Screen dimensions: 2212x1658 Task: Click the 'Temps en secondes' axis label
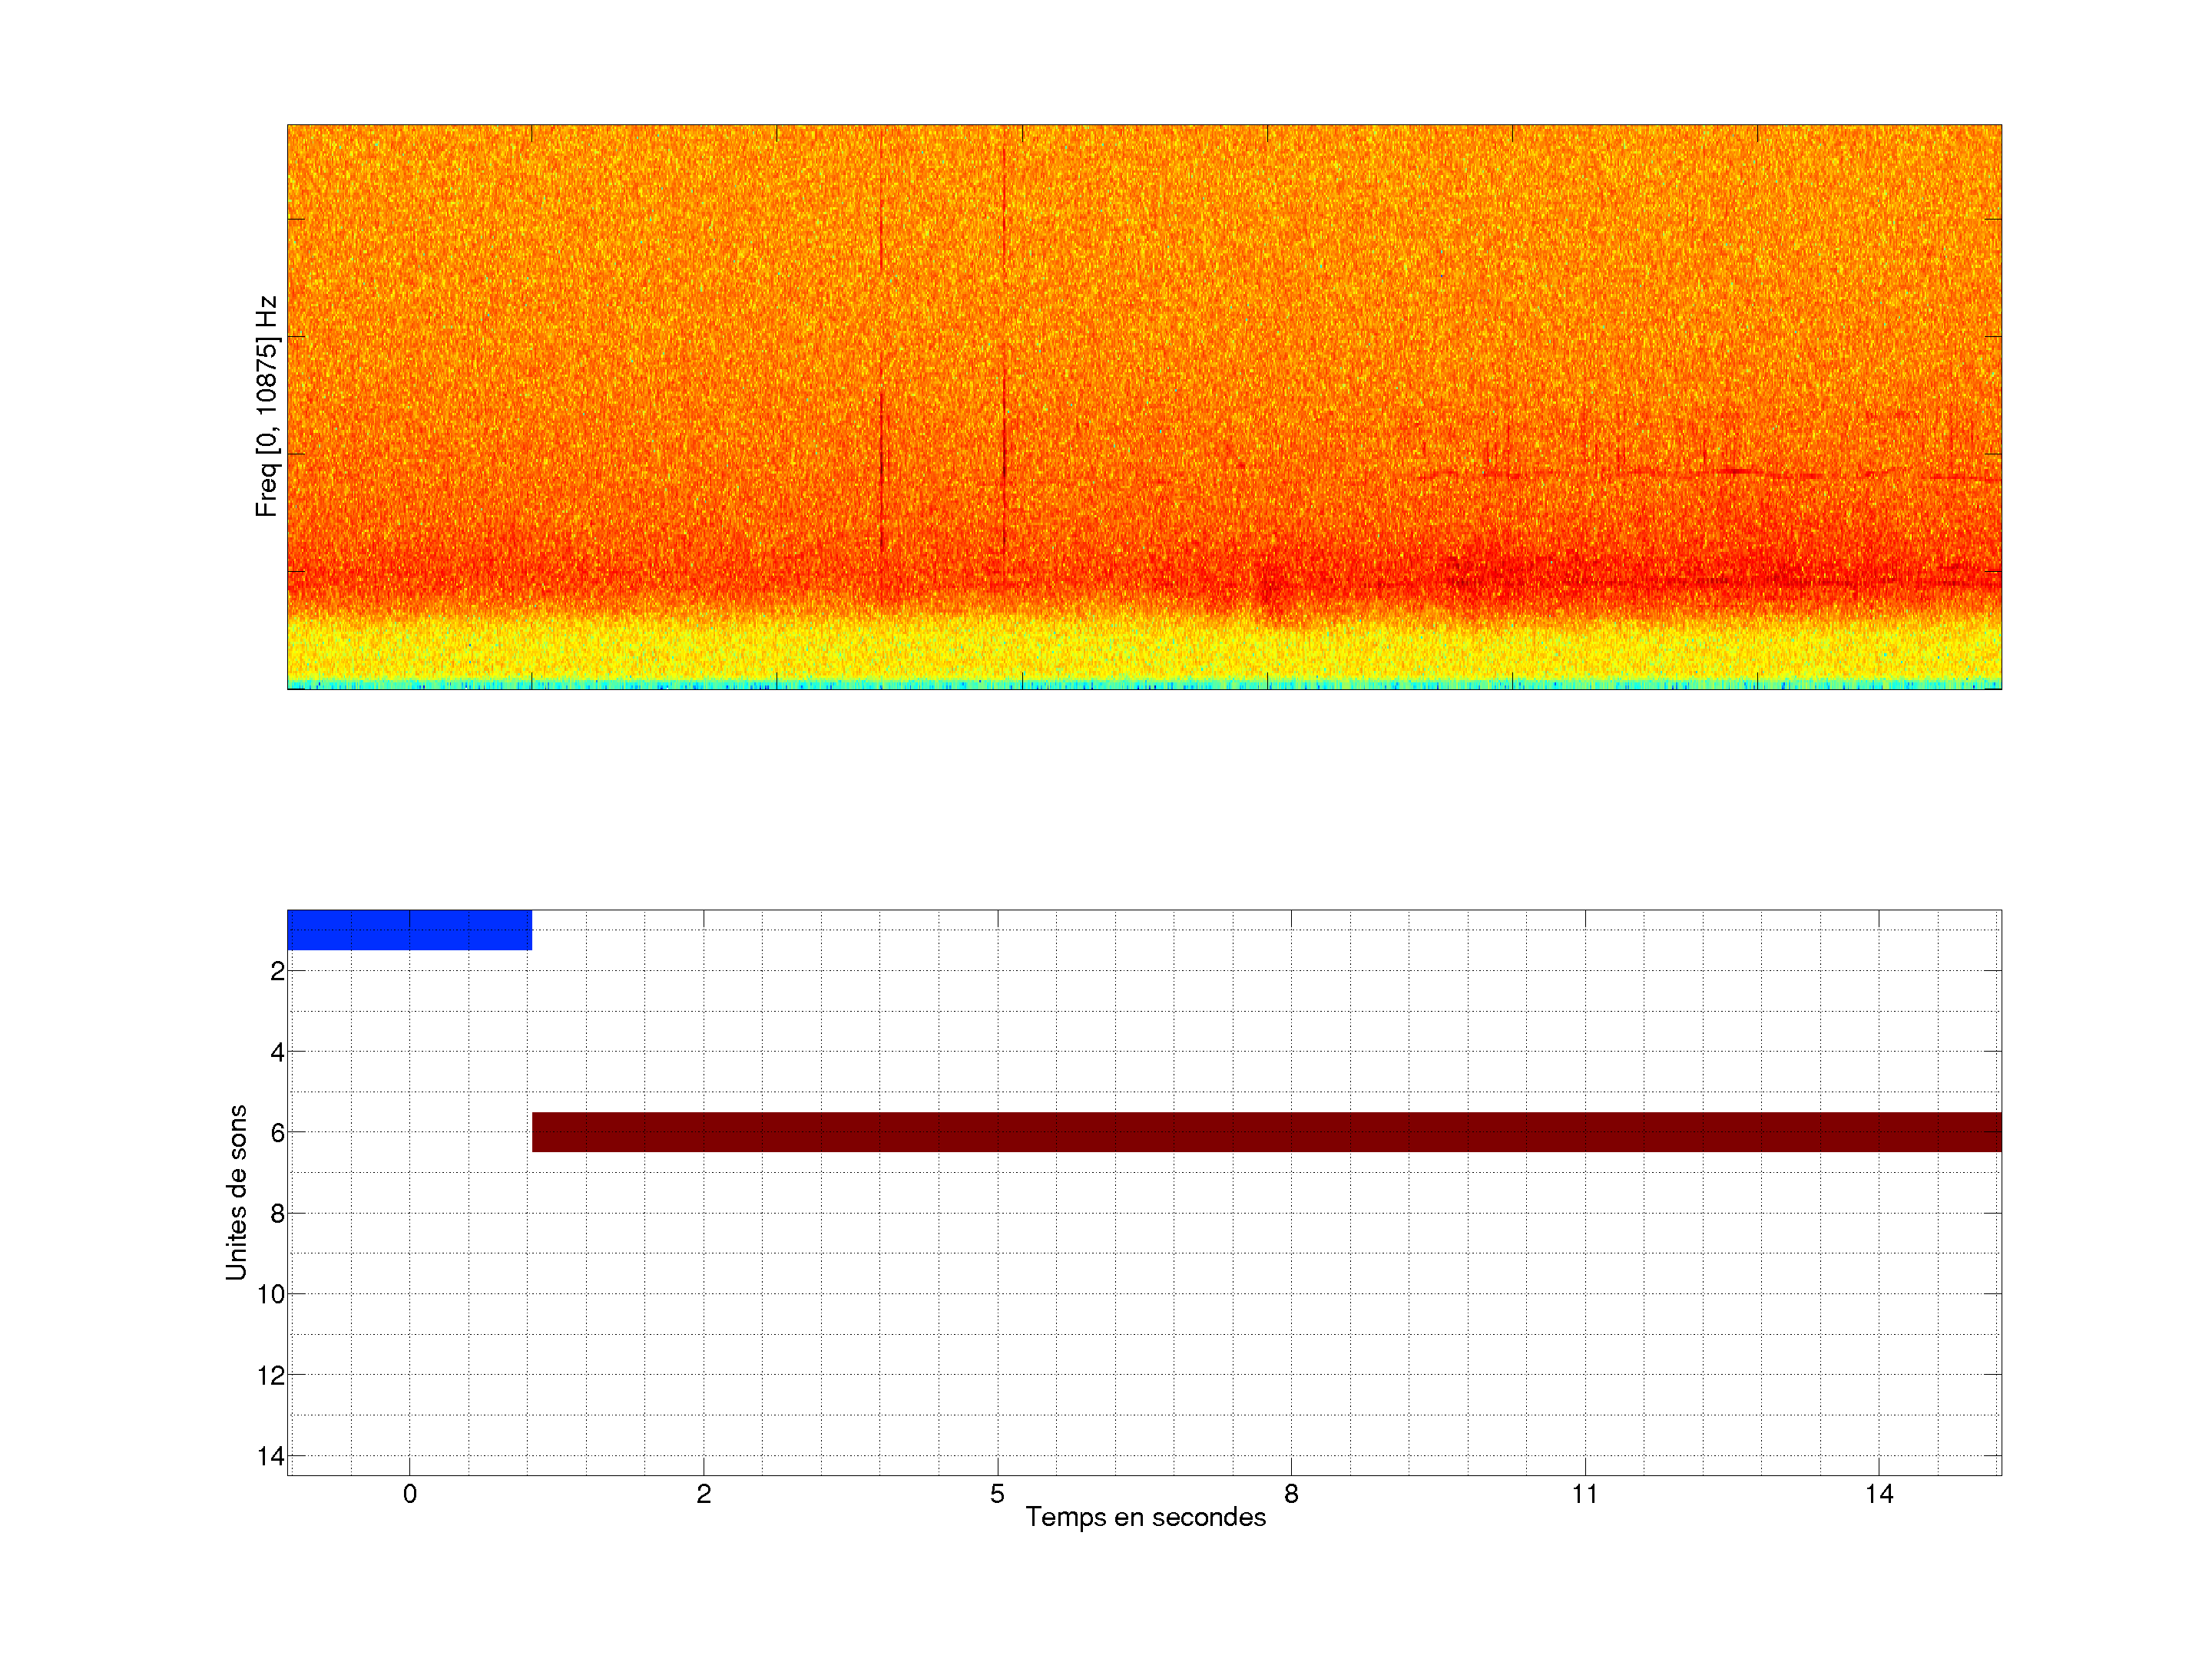1145,1517
